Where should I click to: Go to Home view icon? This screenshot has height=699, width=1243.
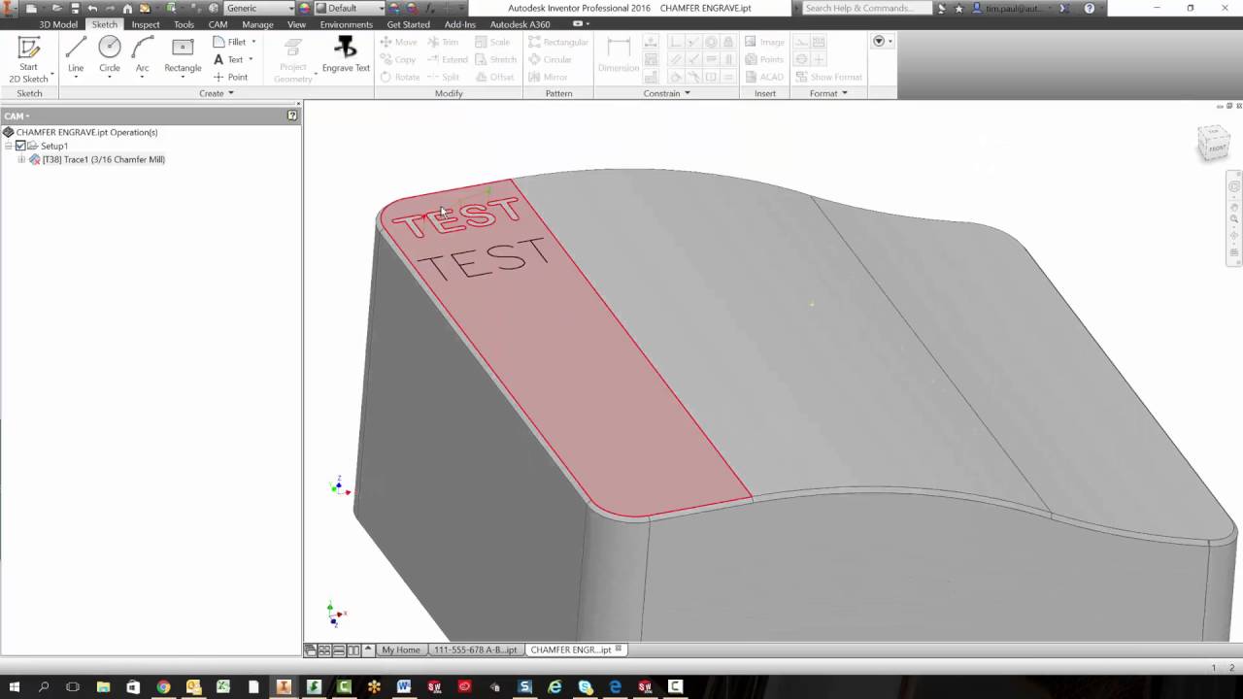[127, 8]
